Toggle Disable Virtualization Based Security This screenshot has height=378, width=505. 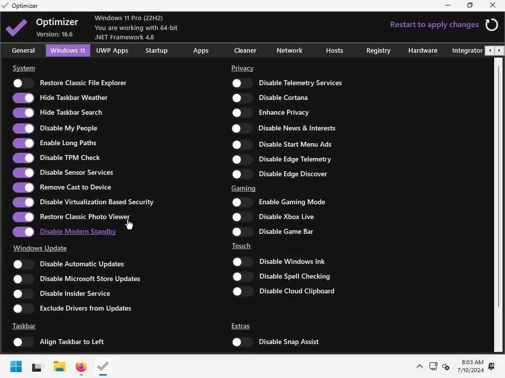23,202
